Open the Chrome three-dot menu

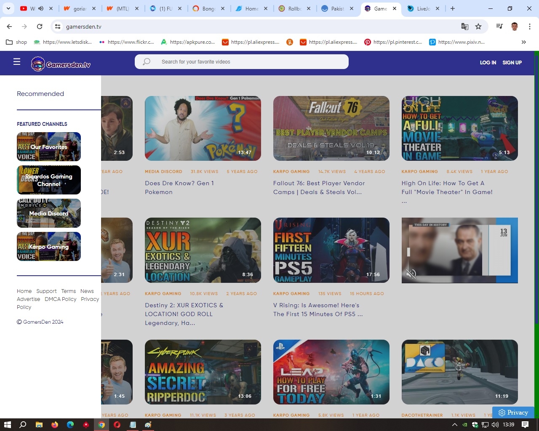[529, 27]
